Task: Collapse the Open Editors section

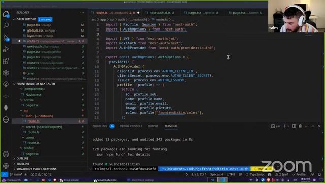Action: click(x=26, y=19)
